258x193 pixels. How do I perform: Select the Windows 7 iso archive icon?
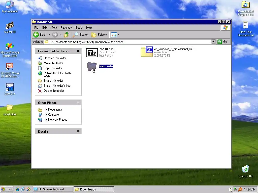point(147,52)
